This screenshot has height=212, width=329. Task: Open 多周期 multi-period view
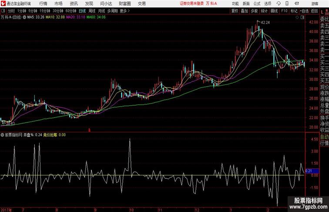point(112,11)
